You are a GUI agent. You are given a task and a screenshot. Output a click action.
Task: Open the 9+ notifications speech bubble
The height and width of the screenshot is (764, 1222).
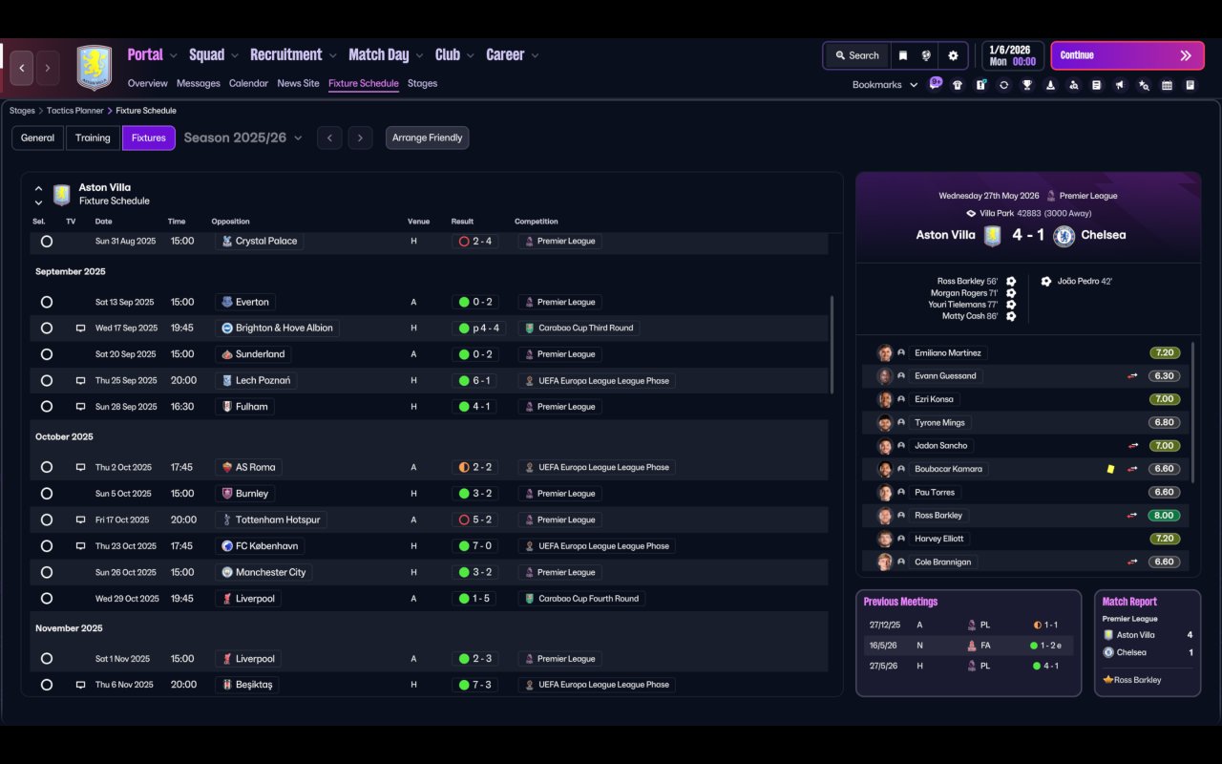(x=936, y=83)
